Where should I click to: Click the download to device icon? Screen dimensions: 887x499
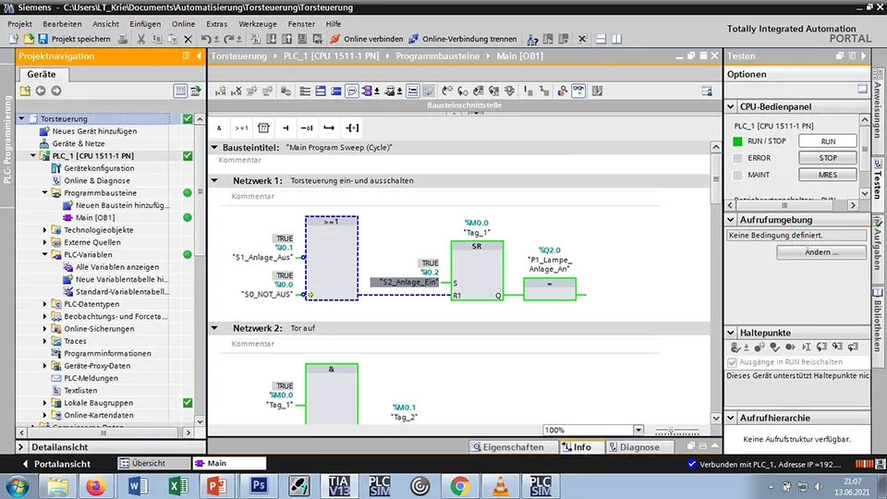pyautogui.click(x=272, y=39)
